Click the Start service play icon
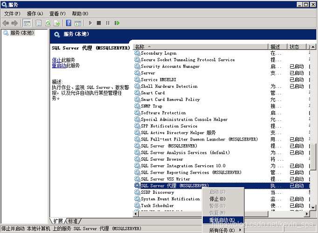 click(x=90, y=23)
